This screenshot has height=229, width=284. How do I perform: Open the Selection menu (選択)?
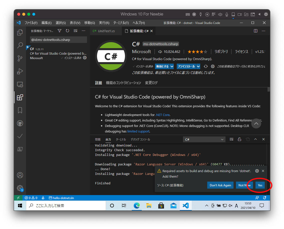[61, 23]
